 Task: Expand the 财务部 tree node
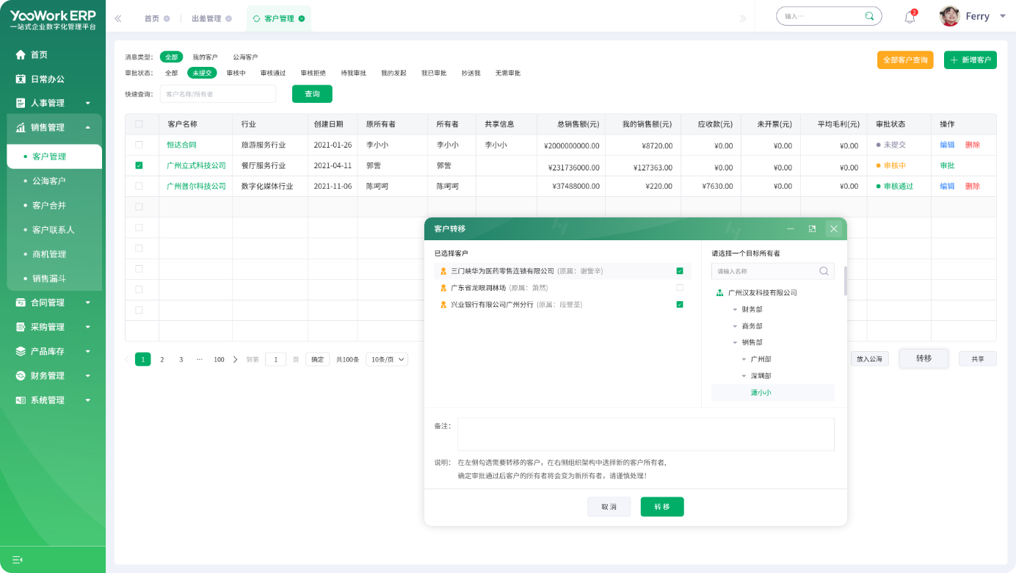pos(735,309)
